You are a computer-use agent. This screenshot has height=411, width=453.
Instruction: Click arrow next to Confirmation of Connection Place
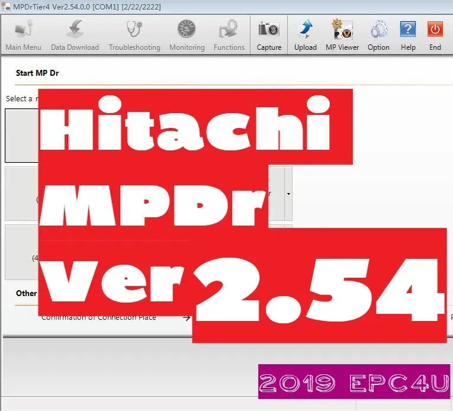(x=187, y=318)
